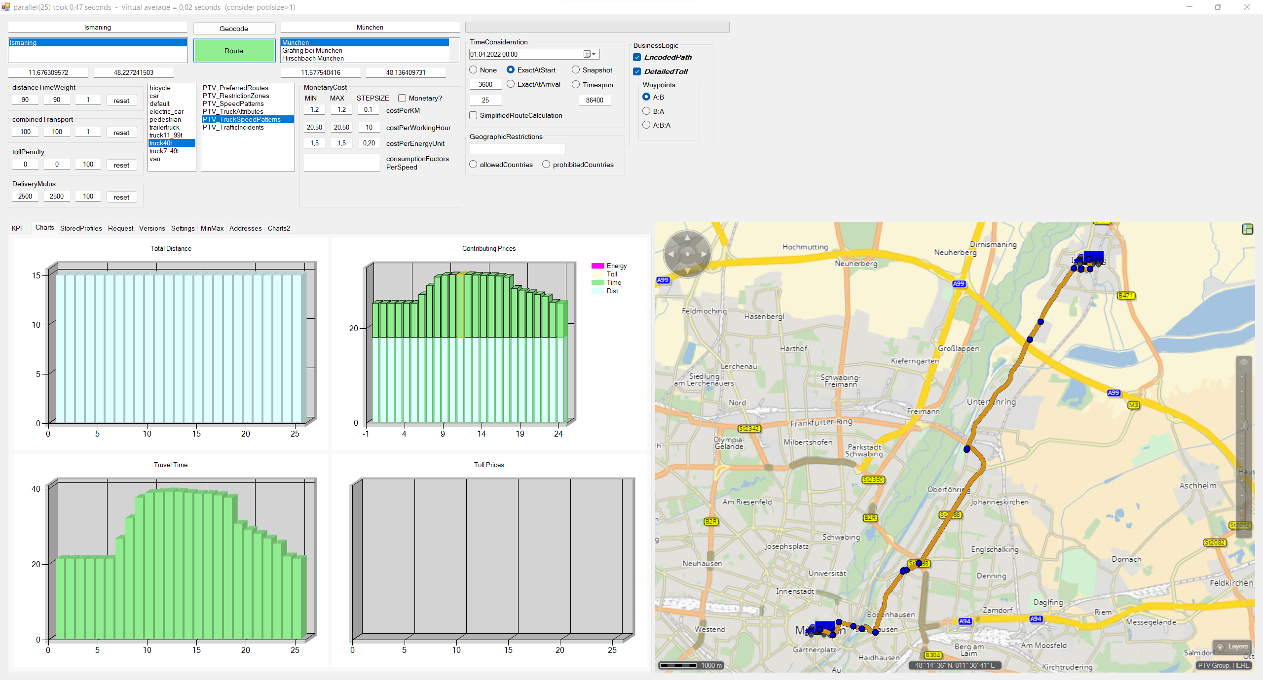Viewport: 1263px width, 680px height.
Task: Toggle the overview map icon in map corner
Action: click(1247, 229)
